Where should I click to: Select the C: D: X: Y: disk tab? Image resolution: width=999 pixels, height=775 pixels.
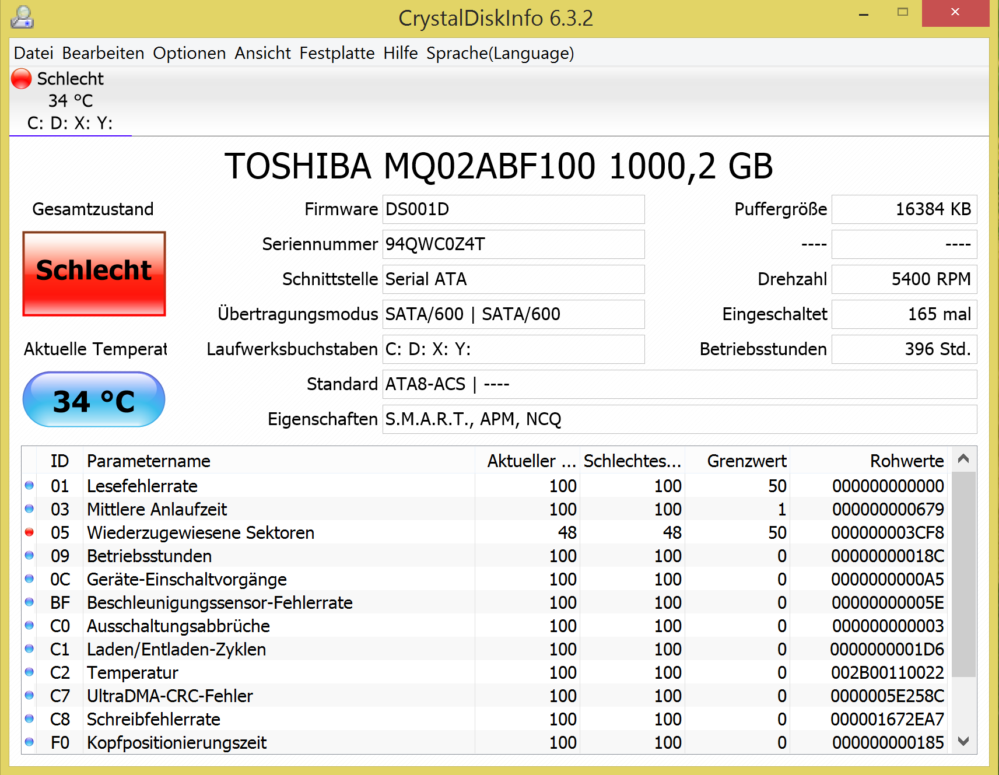[70, 101]
